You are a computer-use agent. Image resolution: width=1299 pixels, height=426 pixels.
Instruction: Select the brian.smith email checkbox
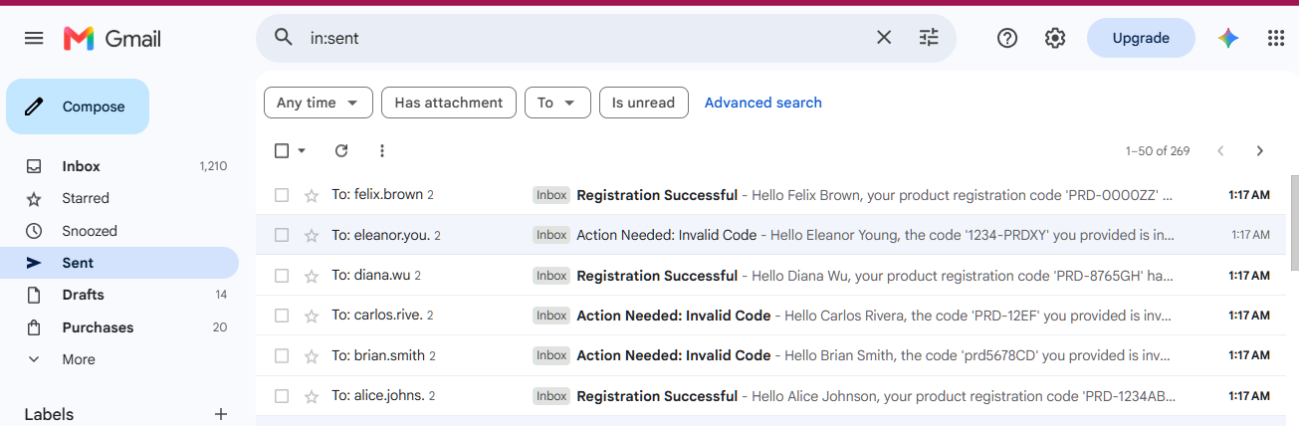282,355
